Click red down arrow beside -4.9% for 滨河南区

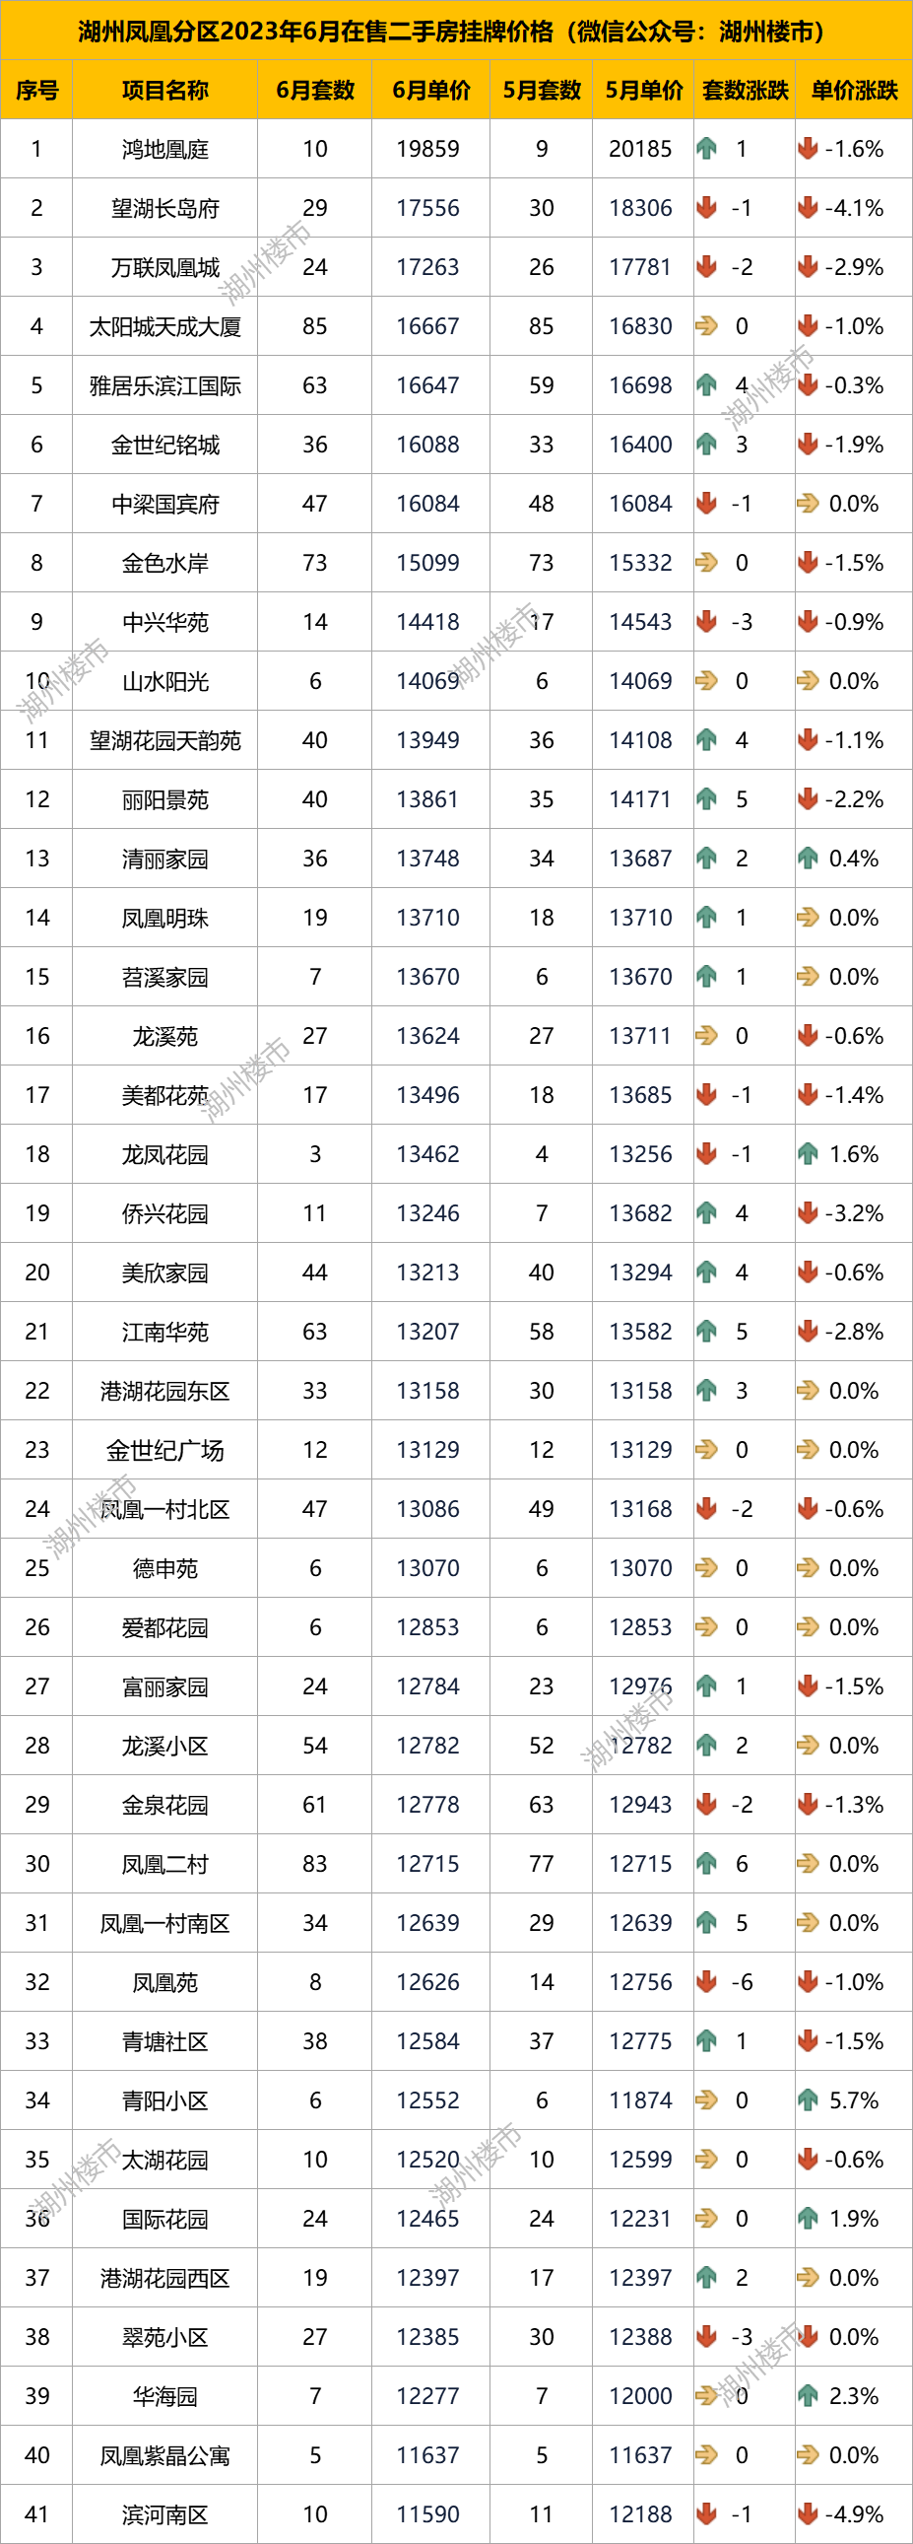pos(808,2513)
